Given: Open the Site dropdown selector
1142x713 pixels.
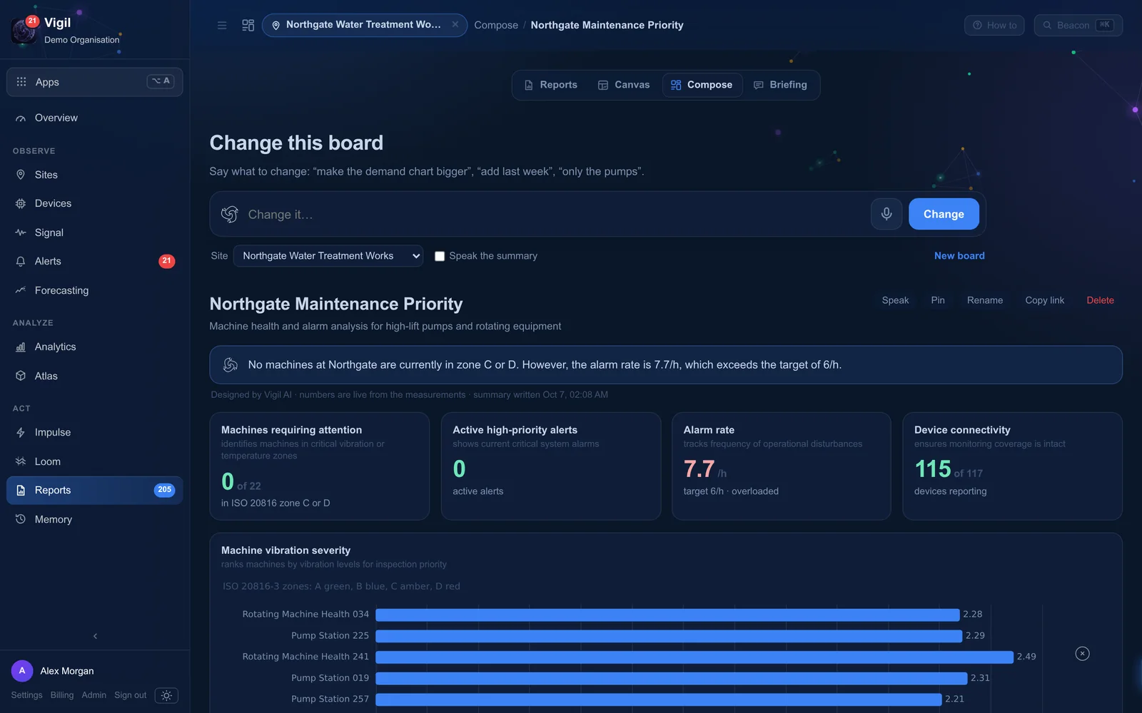Looking at the screenshot, I should click(x=328, y=256).
